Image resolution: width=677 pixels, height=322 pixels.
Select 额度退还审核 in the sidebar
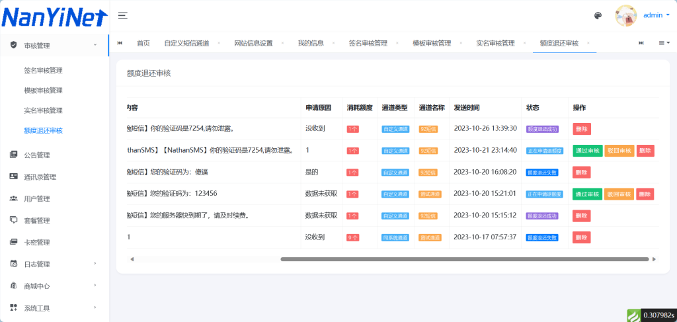43,130
